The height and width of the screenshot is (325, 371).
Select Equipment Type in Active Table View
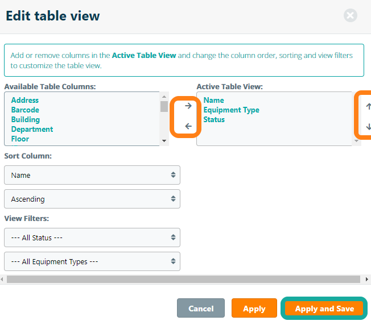coord(231,110)
